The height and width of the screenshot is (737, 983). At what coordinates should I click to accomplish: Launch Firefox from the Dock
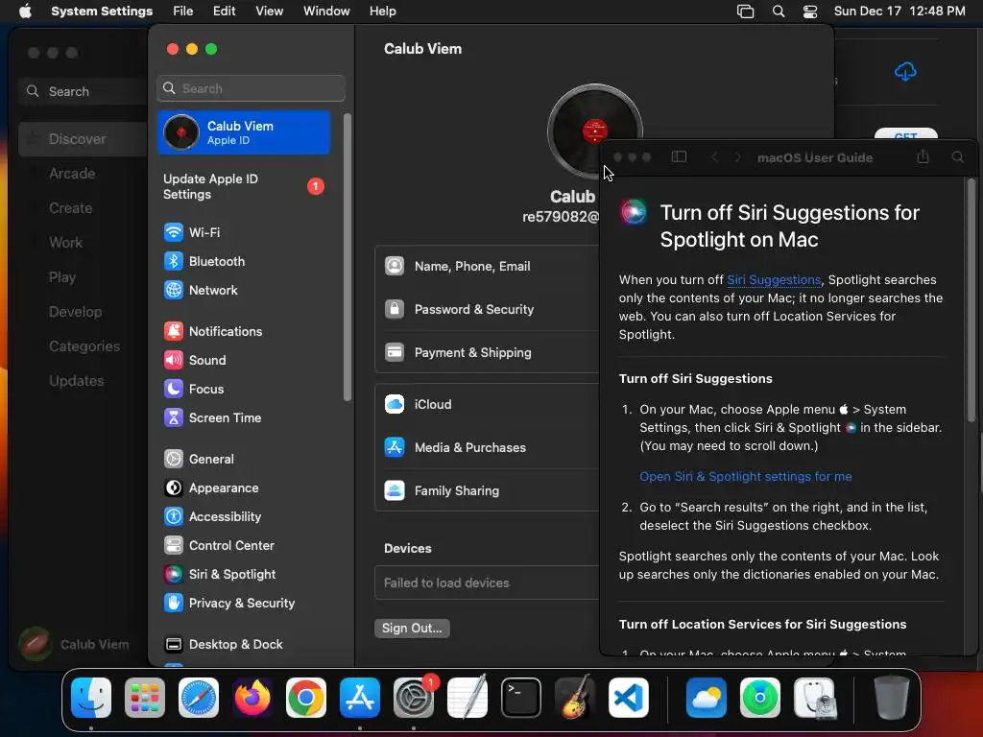(x=252, y=698)
